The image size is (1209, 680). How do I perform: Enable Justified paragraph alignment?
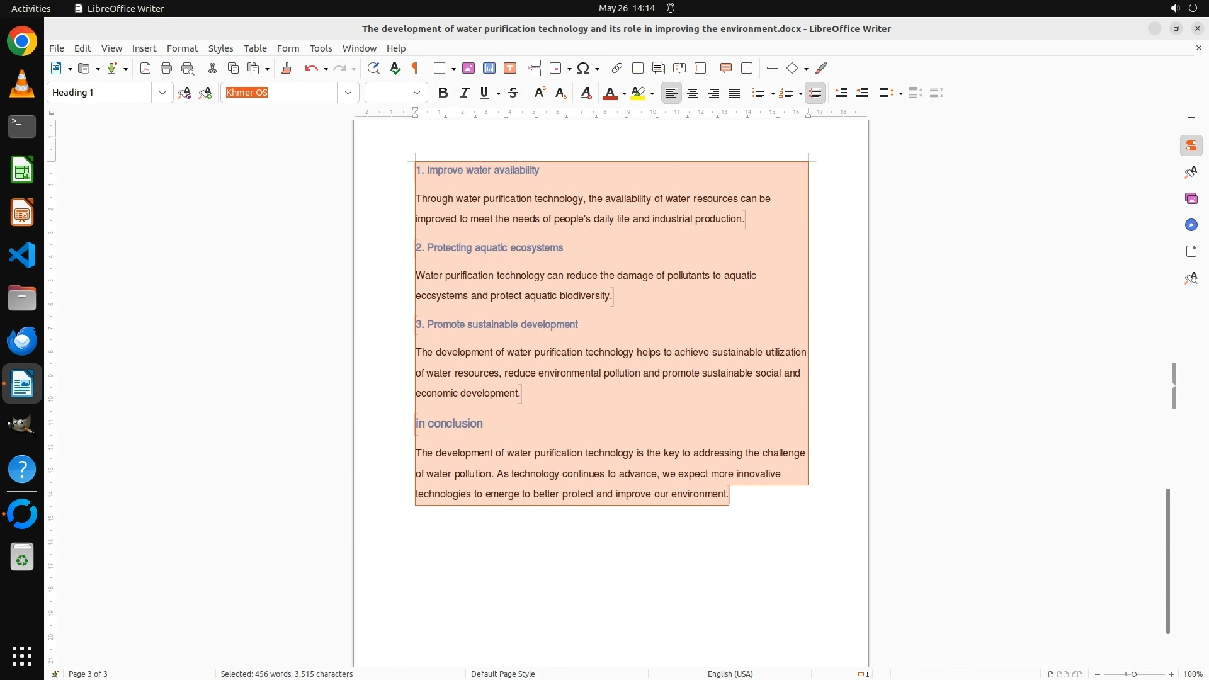734,93
